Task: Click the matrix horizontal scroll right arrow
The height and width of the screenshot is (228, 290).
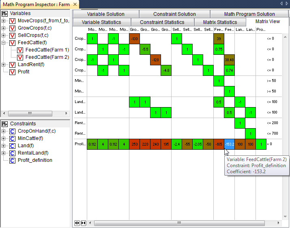Action: coord(279,223)
